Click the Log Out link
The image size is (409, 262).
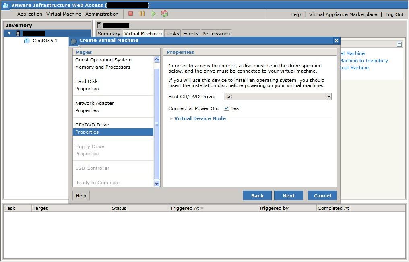click(394, 14)
